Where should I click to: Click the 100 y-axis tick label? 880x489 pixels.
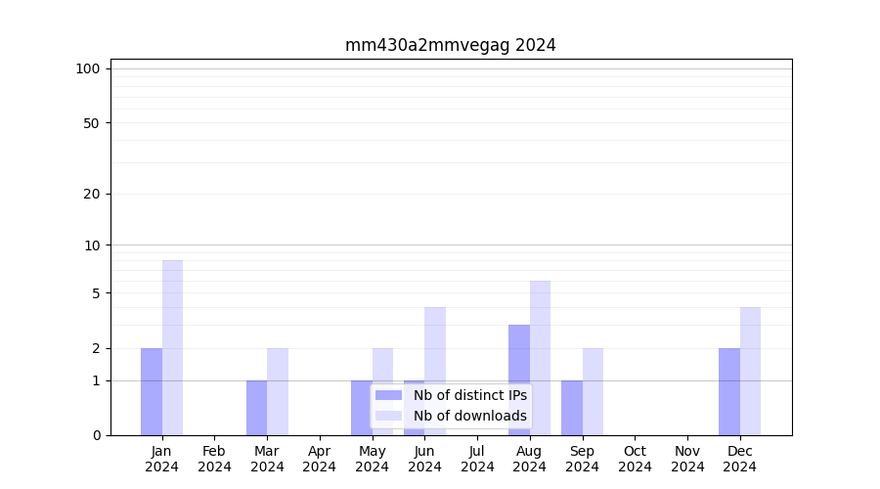88,68
